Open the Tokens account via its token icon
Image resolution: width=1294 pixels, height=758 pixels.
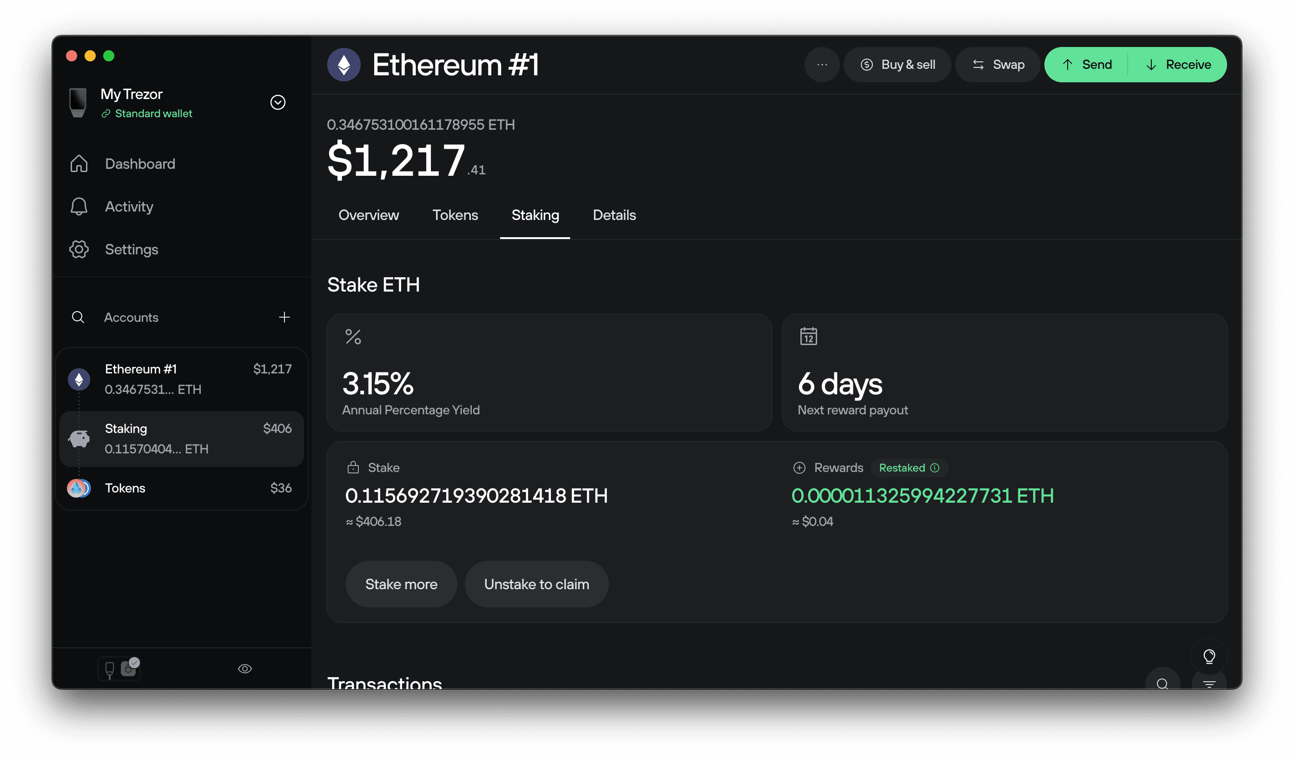[78, 488]
